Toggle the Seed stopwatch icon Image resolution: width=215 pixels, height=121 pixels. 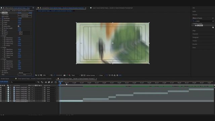[3, 30]
